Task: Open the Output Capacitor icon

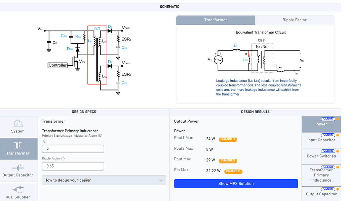Action: point(17,167)
